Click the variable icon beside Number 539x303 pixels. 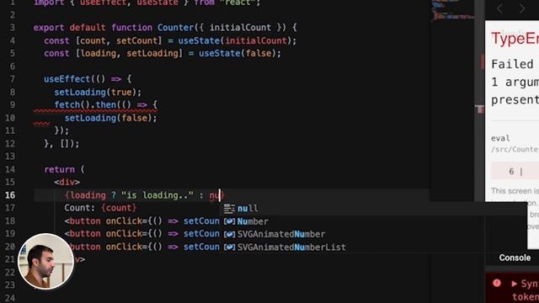229,221
